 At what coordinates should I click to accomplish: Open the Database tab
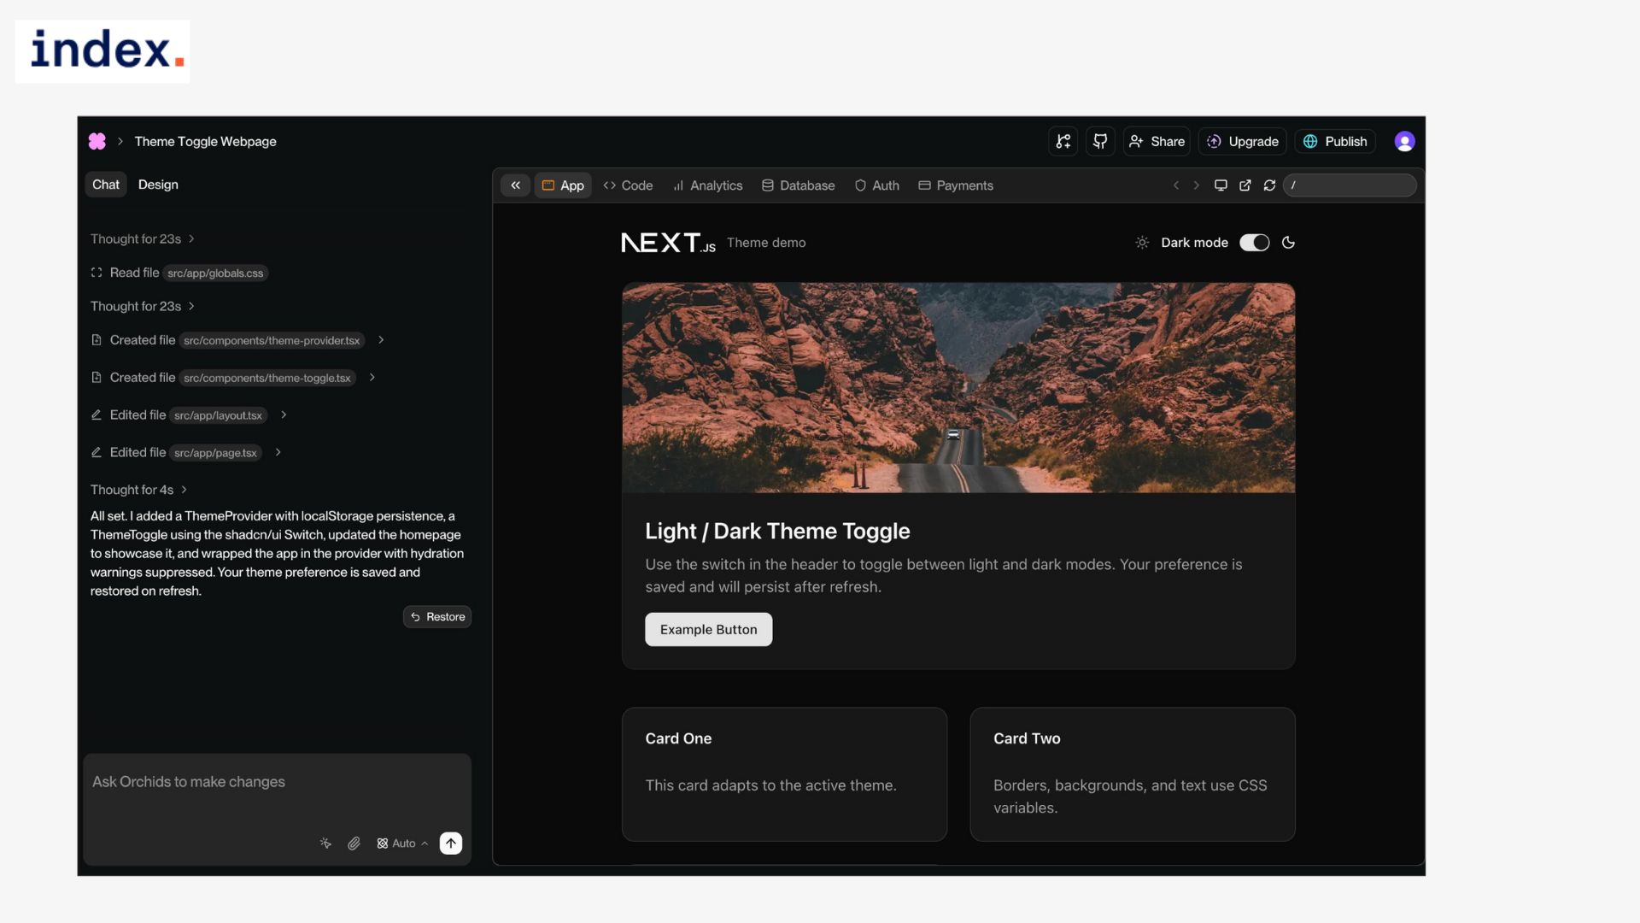[798, 185]
